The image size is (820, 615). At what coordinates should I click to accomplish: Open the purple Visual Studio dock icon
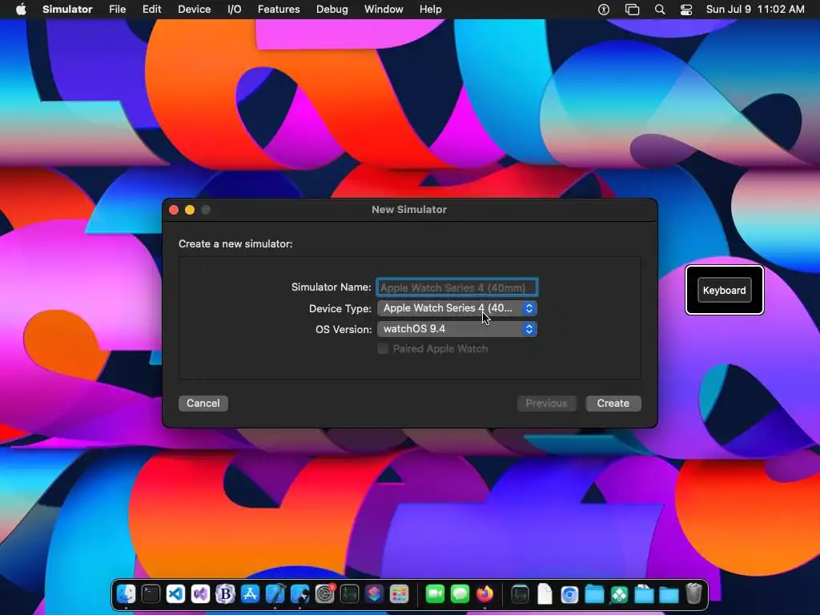(200, 594)
